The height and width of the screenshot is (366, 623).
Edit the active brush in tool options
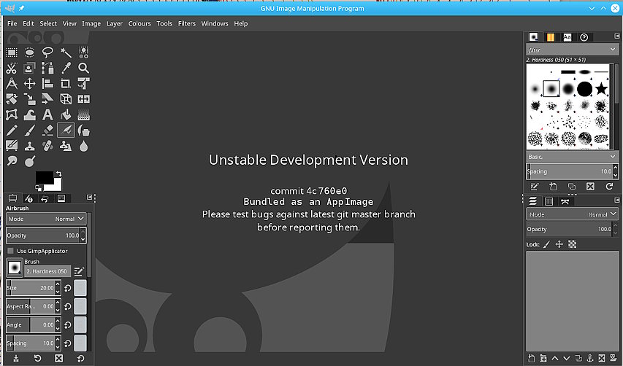tap(79, 272)
